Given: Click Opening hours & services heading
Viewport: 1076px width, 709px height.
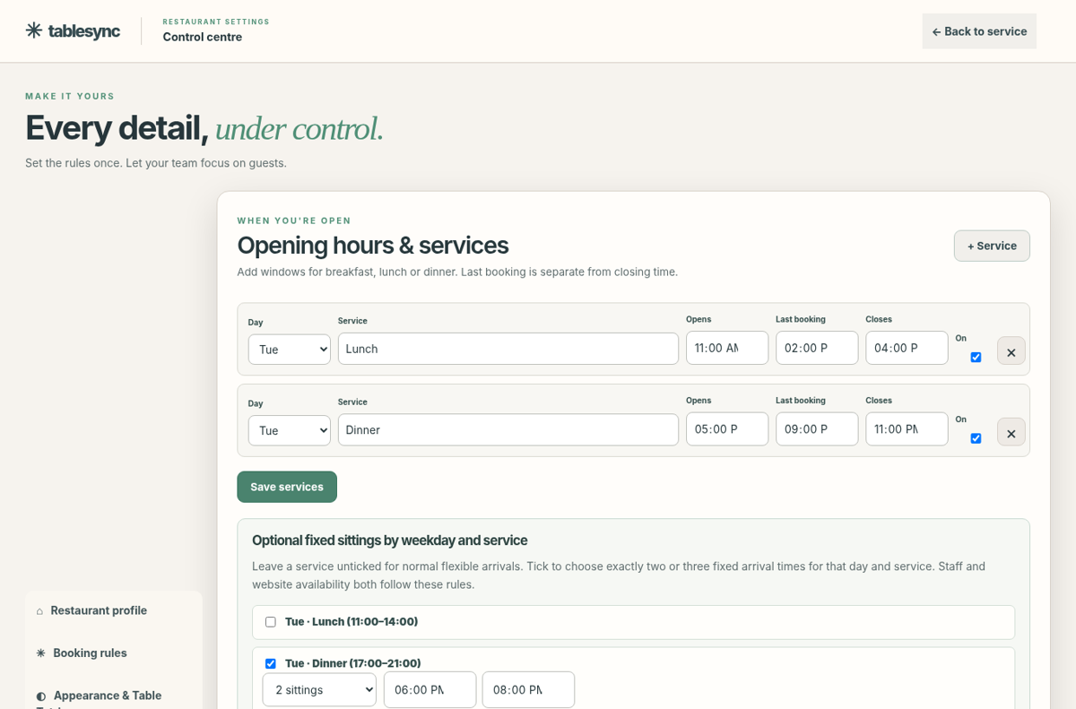Looking at the screenshot, I should [x=372, y=245].
